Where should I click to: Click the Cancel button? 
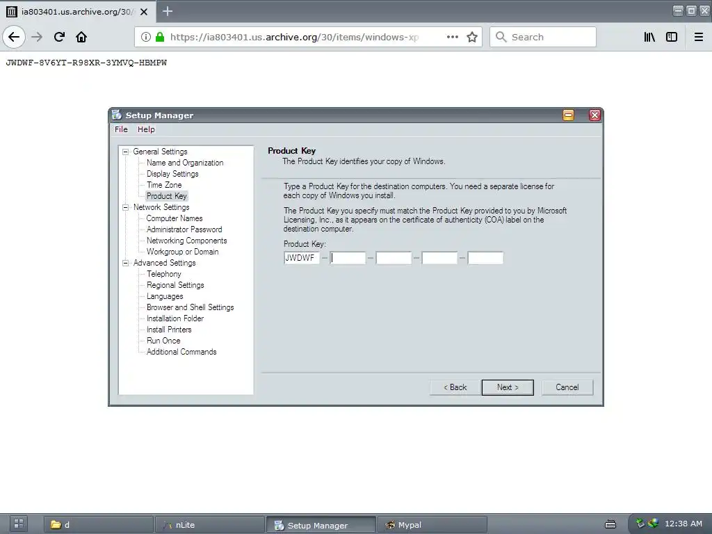pyautogui.click(x=567, y=387)
